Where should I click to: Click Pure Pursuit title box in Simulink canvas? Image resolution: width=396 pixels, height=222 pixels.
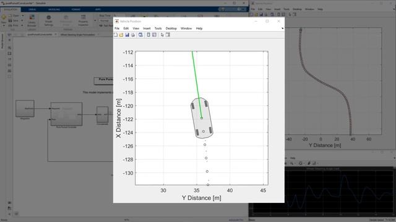pos(104,81)
